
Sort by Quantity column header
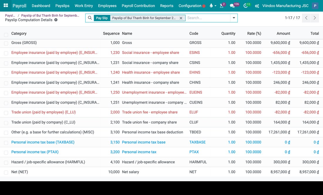[228, 33]
